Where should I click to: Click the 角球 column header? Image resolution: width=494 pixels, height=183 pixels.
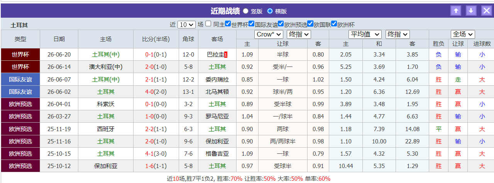188,39
